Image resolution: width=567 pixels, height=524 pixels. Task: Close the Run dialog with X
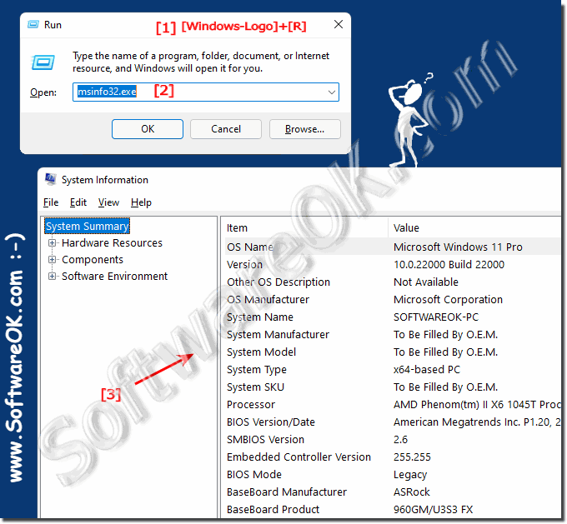[339, 24]
